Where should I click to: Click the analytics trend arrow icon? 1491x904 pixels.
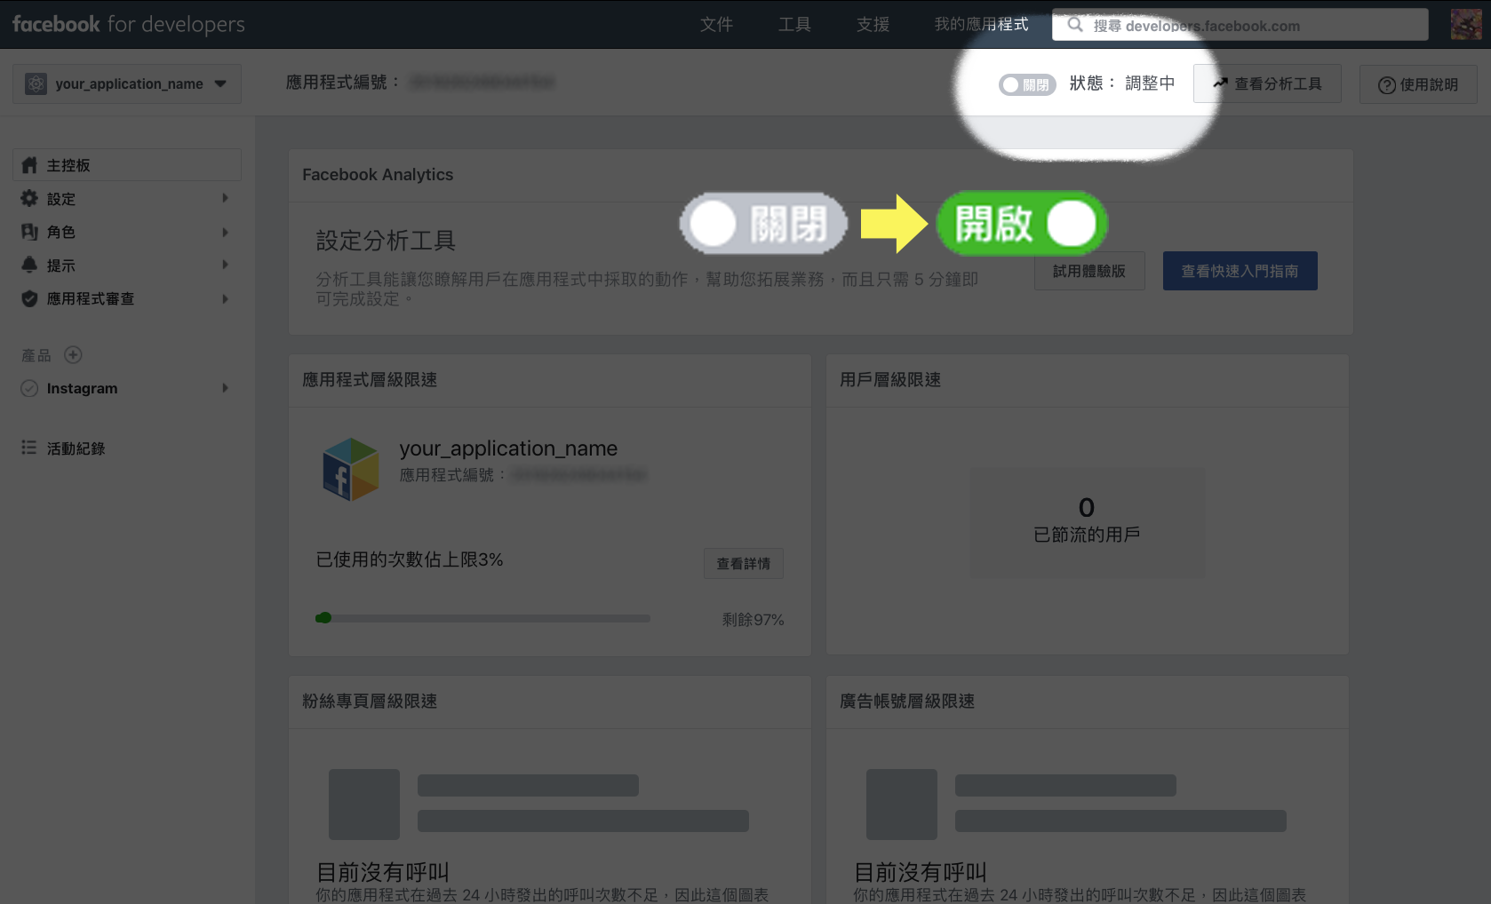pos(1220,83)
